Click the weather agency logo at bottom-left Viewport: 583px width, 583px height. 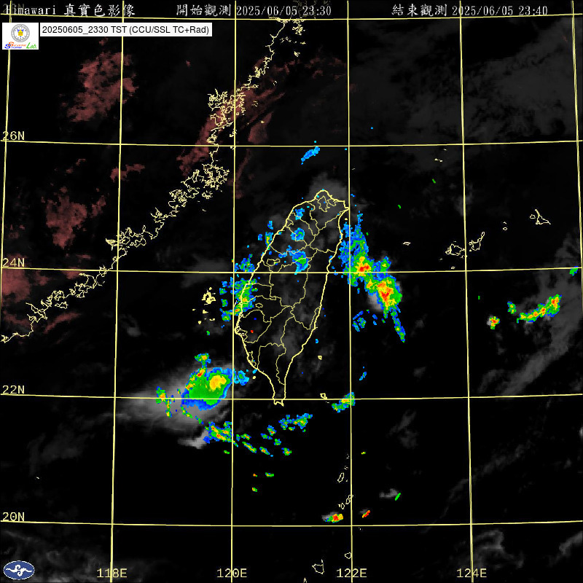click(18, 570)
